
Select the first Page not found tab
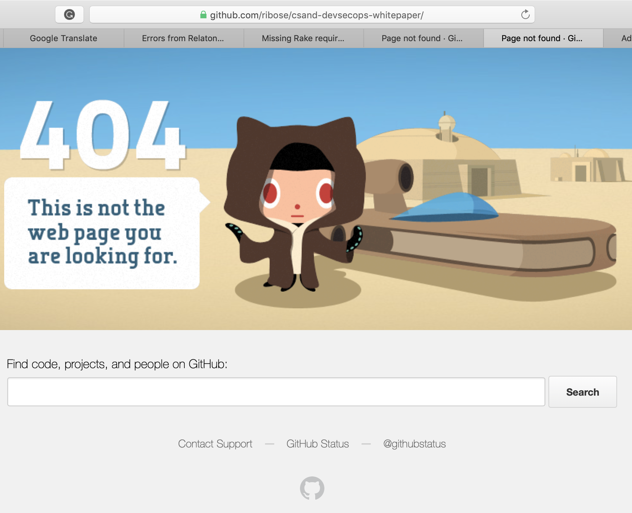[422, 38]
